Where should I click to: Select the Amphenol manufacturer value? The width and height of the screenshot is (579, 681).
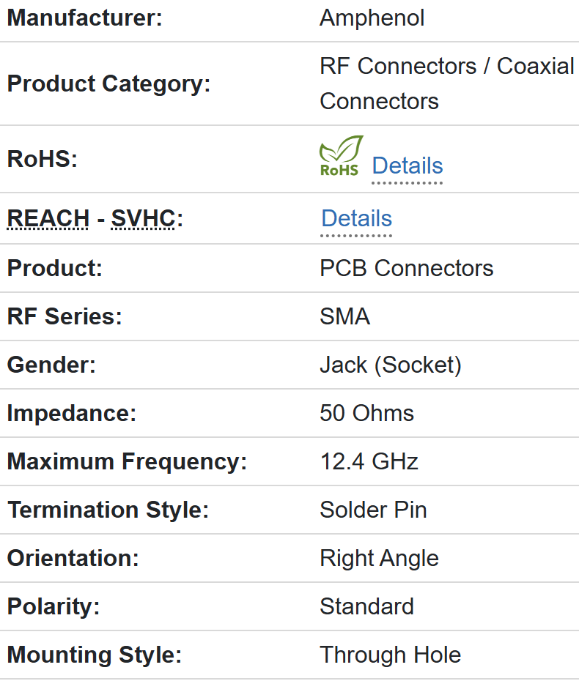(372, 18)
